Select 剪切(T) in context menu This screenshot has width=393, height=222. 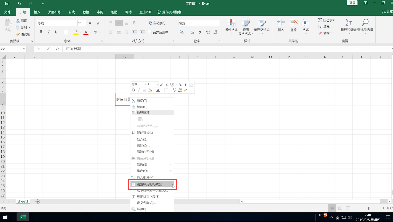(x=152, y=101)
